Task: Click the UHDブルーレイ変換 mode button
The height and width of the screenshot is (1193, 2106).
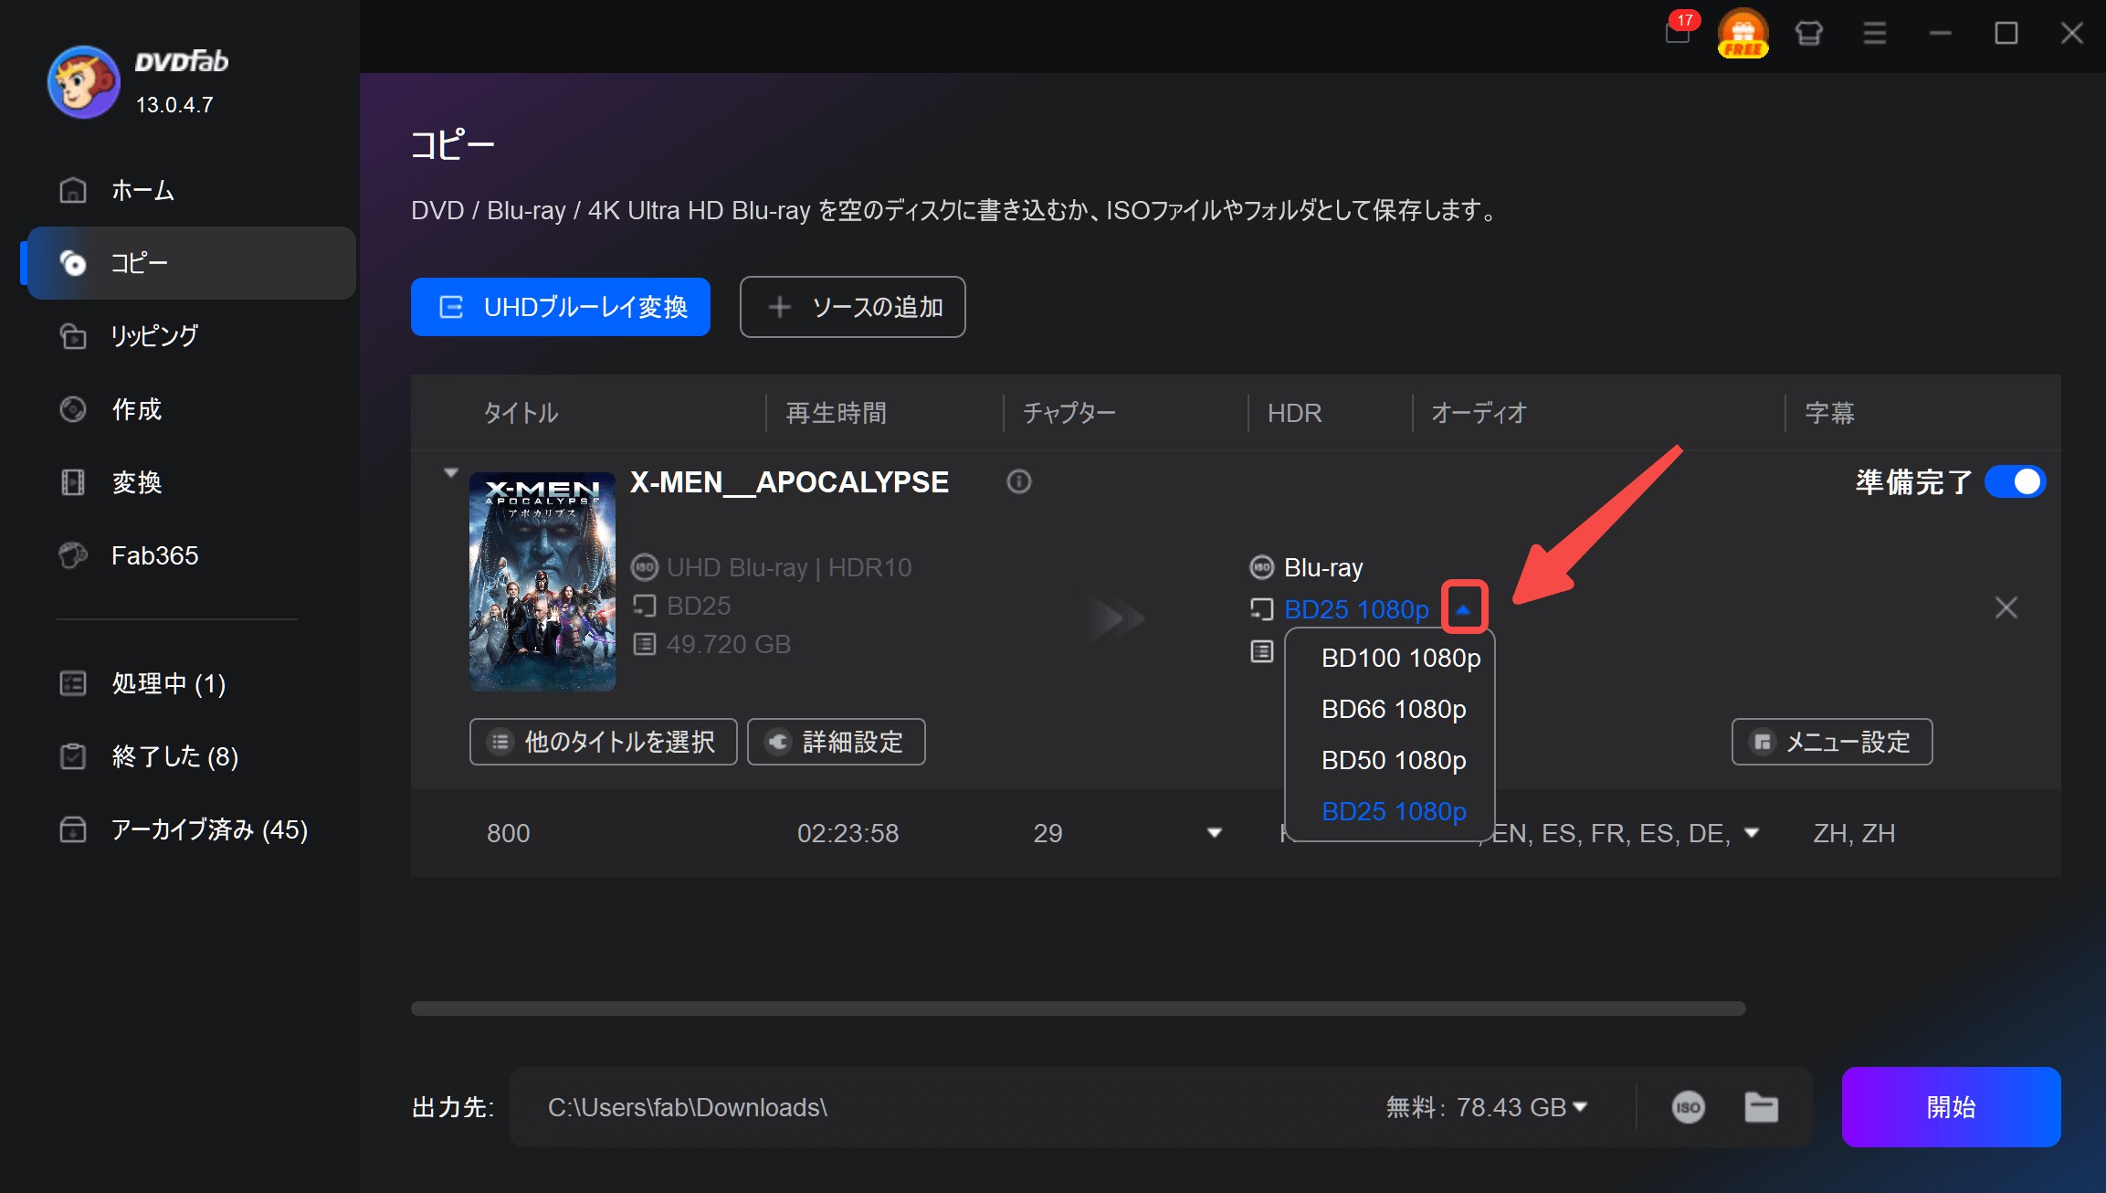Action: click(561, 307)
